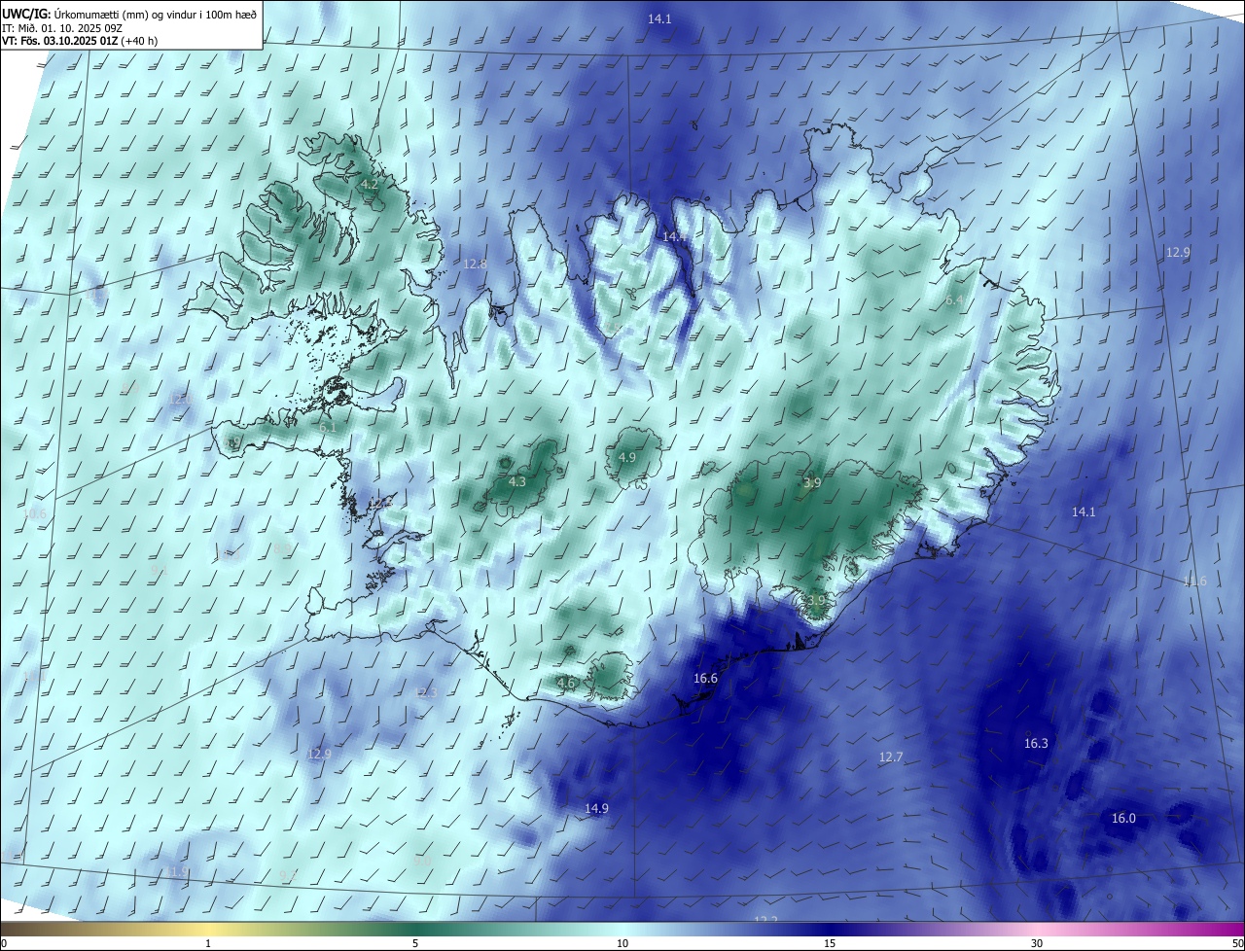Viewport: 1245px width, 951px height.
Task: Click the 16.3 value over the ocean
Action: coord(1036,743)
